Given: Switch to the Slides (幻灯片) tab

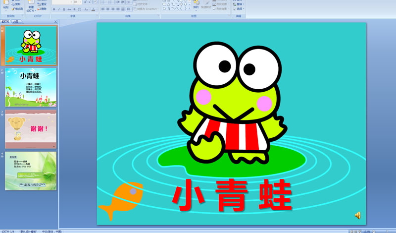Looking at the screenshot, I should coord(5,22).
